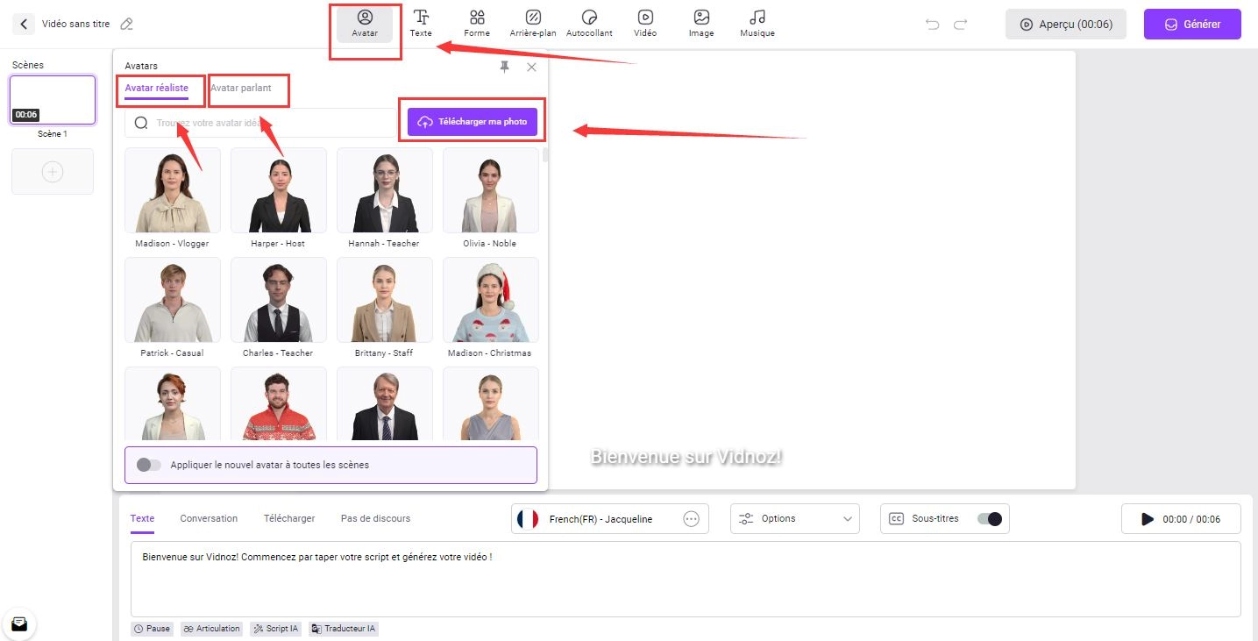
Task: Click the back arrow beside video title
Action: 24,24
